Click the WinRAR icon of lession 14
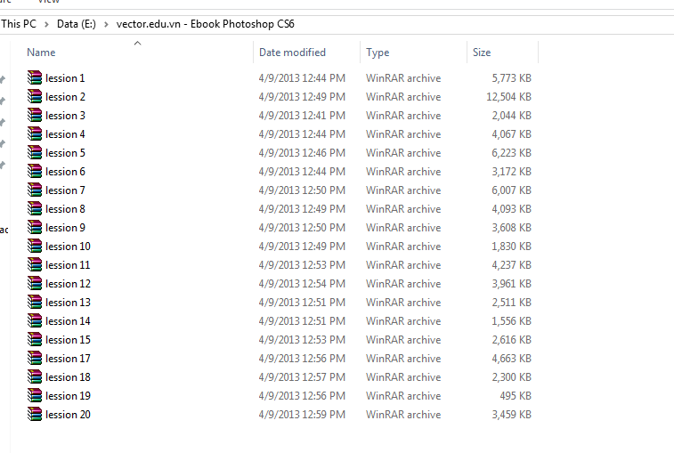The height and width of the screenshot is (453, 674). click(x=35, y=320)
